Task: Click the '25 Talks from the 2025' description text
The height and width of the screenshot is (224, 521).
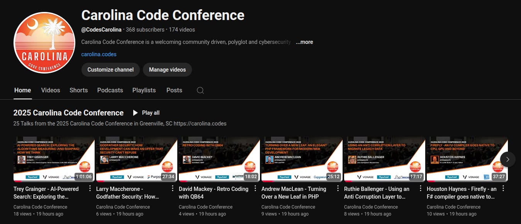Action: (120, 124)
